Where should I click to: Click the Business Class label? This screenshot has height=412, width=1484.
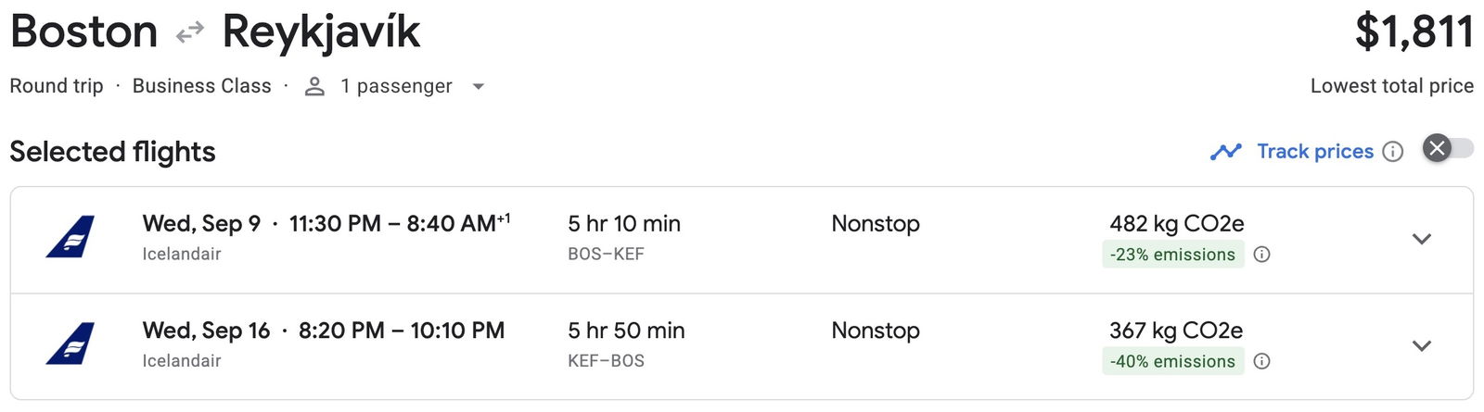coord(201,86)
